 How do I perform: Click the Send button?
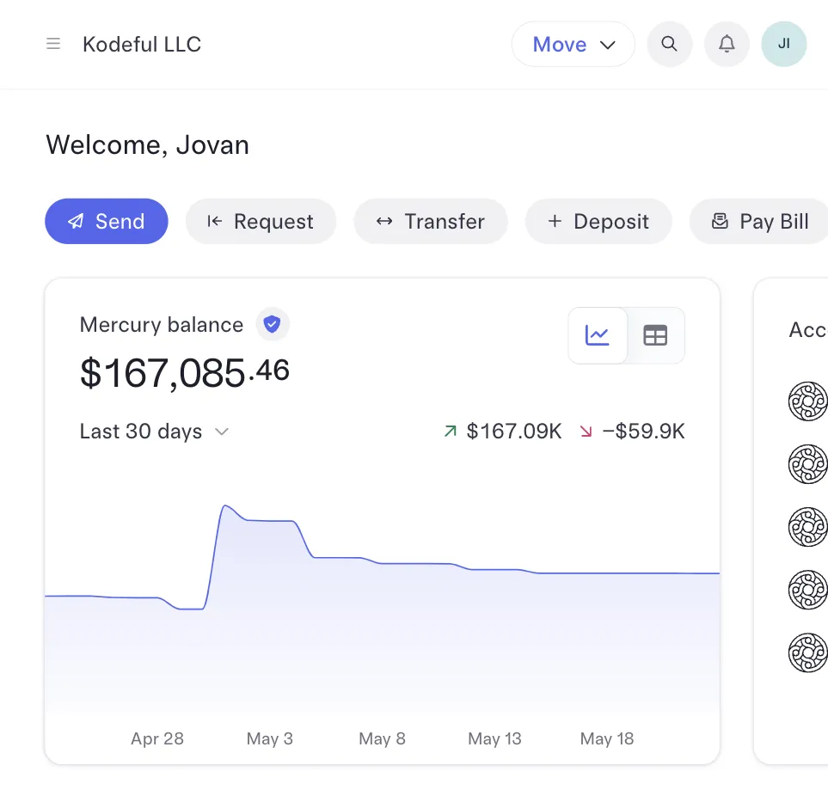[x=107, y=221]
